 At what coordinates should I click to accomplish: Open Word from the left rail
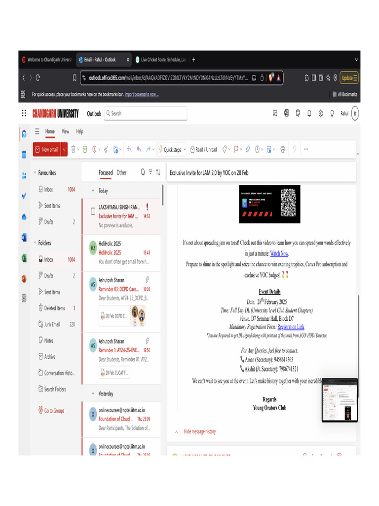[x=24, y=238]
